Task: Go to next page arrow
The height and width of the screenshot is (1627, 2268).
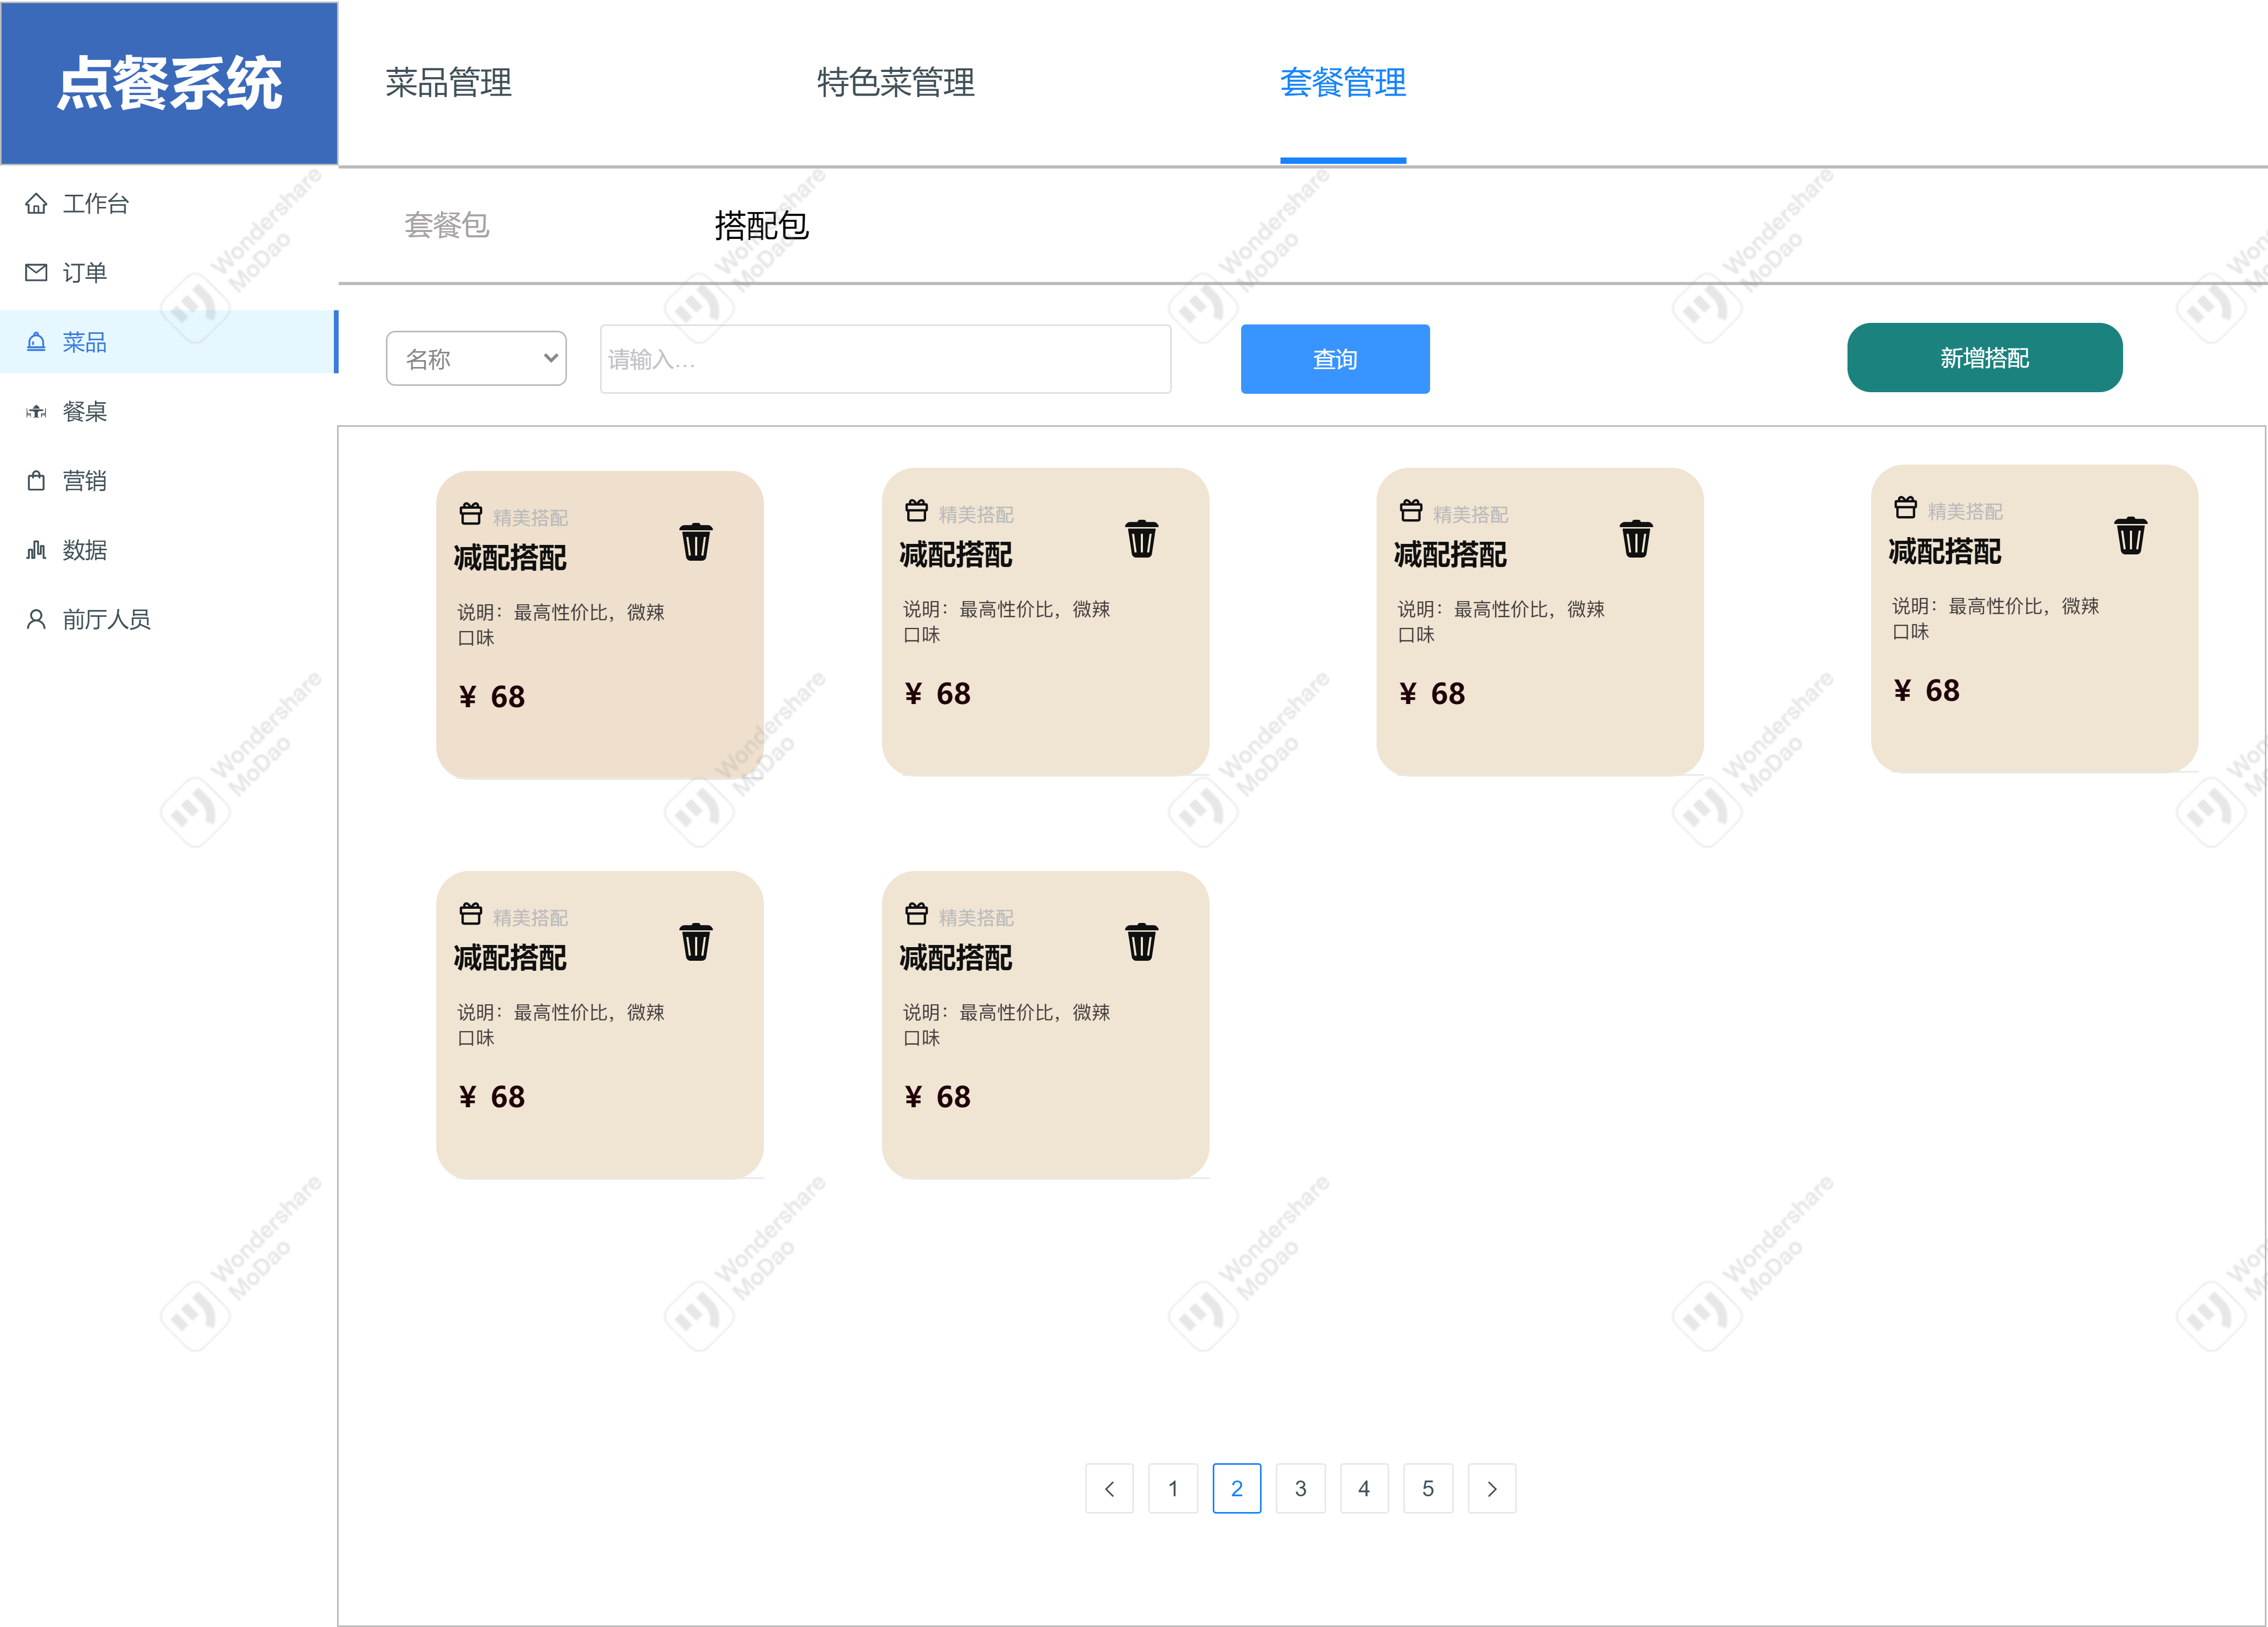Action: coord(1492,1489)
